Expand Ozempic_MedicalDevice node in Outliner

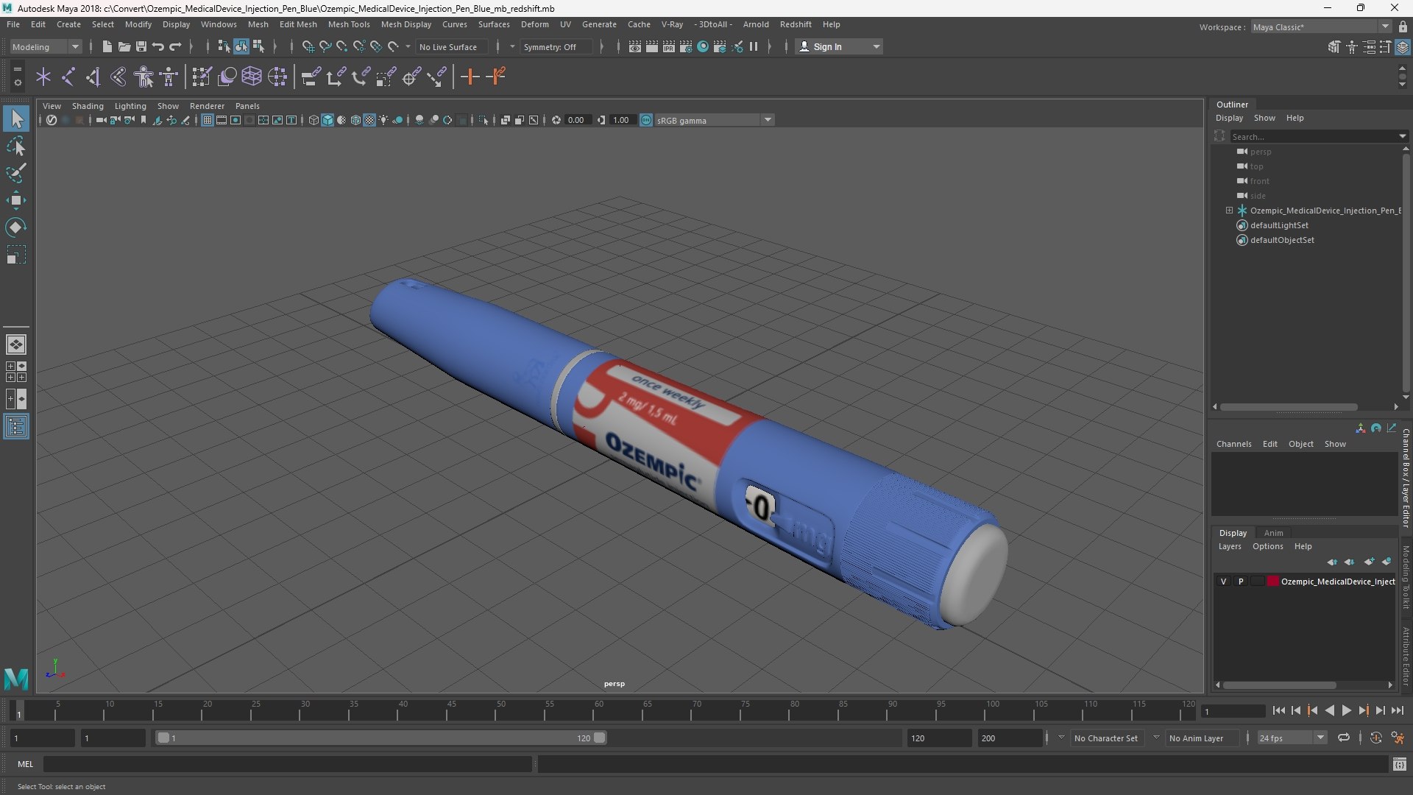click(1229, 211)
